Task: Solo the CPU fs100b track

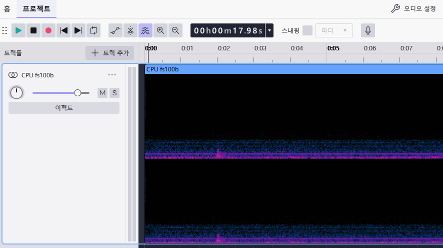Action: [x=114, y=93]
